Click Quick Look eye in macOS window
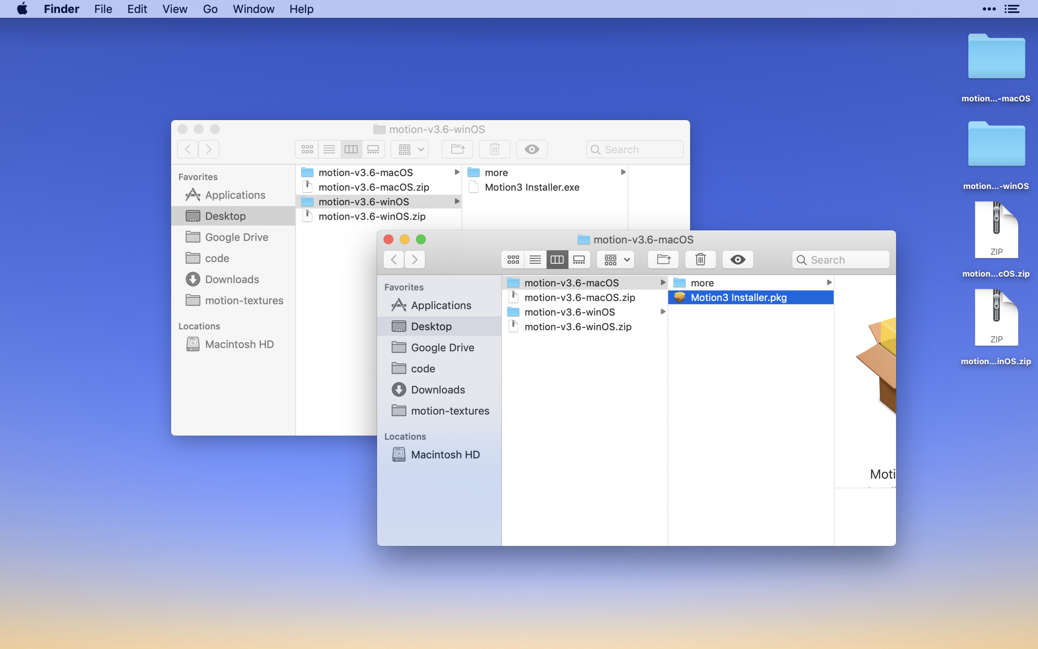1038x649 pixels. point(738,260)
